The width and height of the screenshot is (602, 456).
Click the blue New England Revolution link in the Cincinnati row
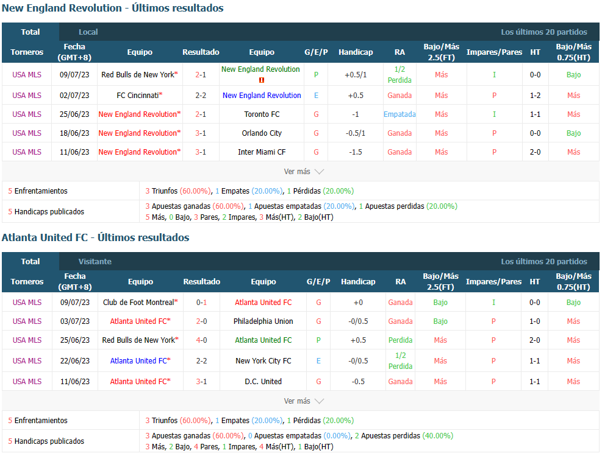click(x=262, y=96)
